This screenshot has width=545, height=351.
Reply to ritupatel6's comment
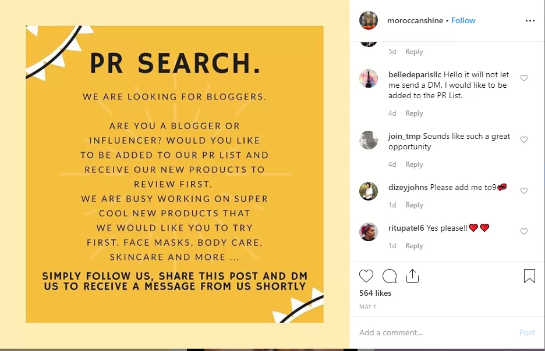pyautogui.click(x=414, y=246)
